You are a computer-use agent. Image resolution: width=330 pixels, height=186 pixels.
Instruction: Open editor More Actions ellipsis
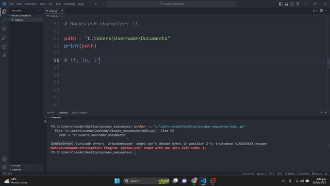point(326,10)
